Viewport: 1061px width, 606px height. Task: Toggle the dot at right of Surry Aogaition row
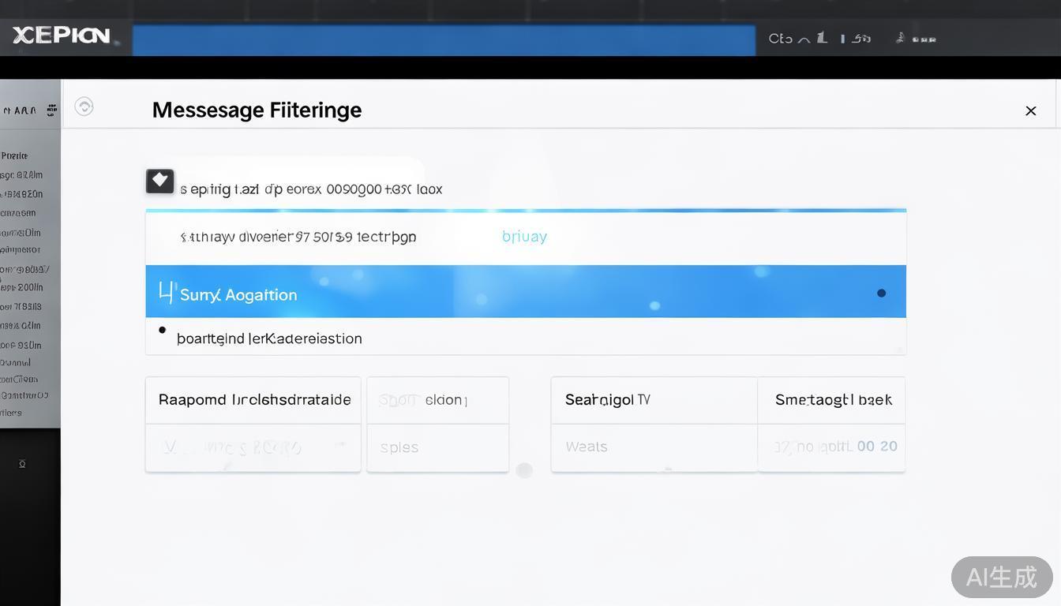(881, 293)
